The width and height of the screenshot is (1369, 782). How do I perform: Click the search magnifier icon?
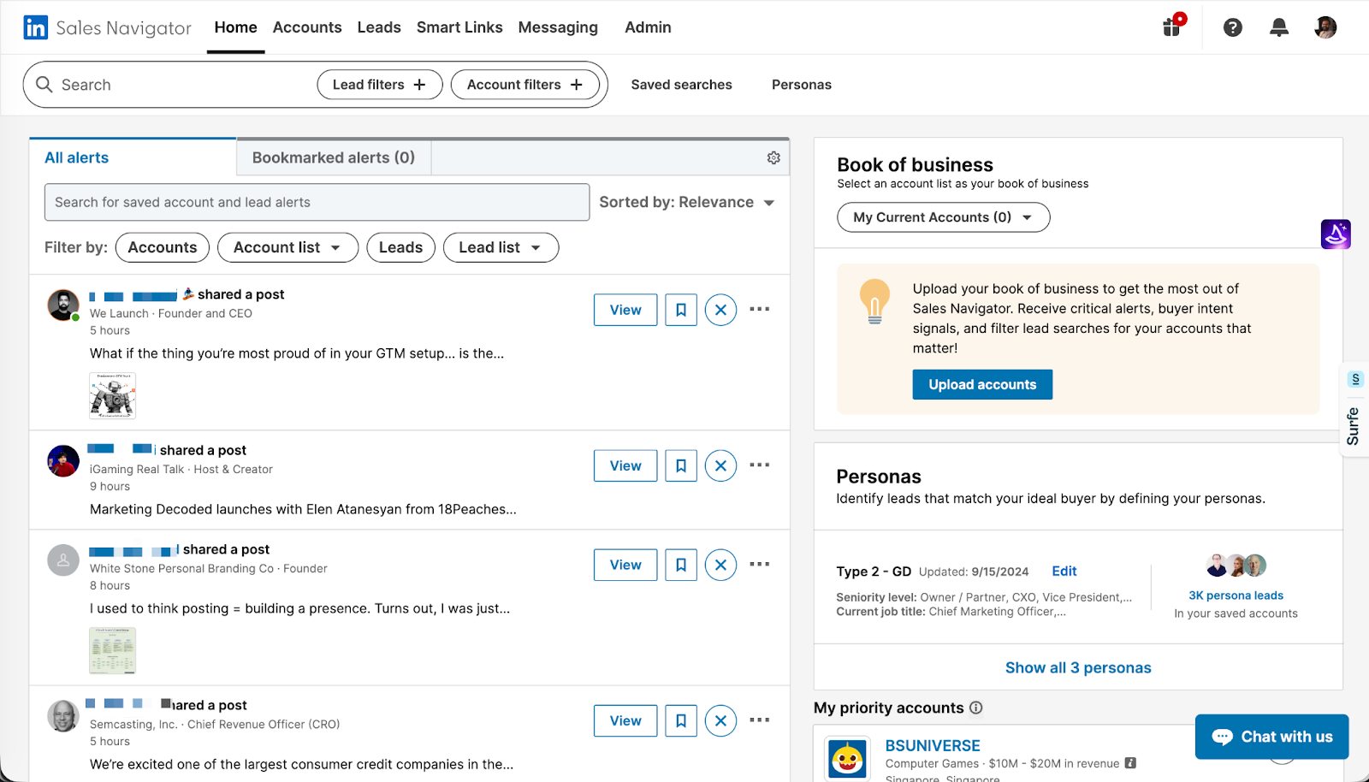pyautogui.click(x=44, y=84)
